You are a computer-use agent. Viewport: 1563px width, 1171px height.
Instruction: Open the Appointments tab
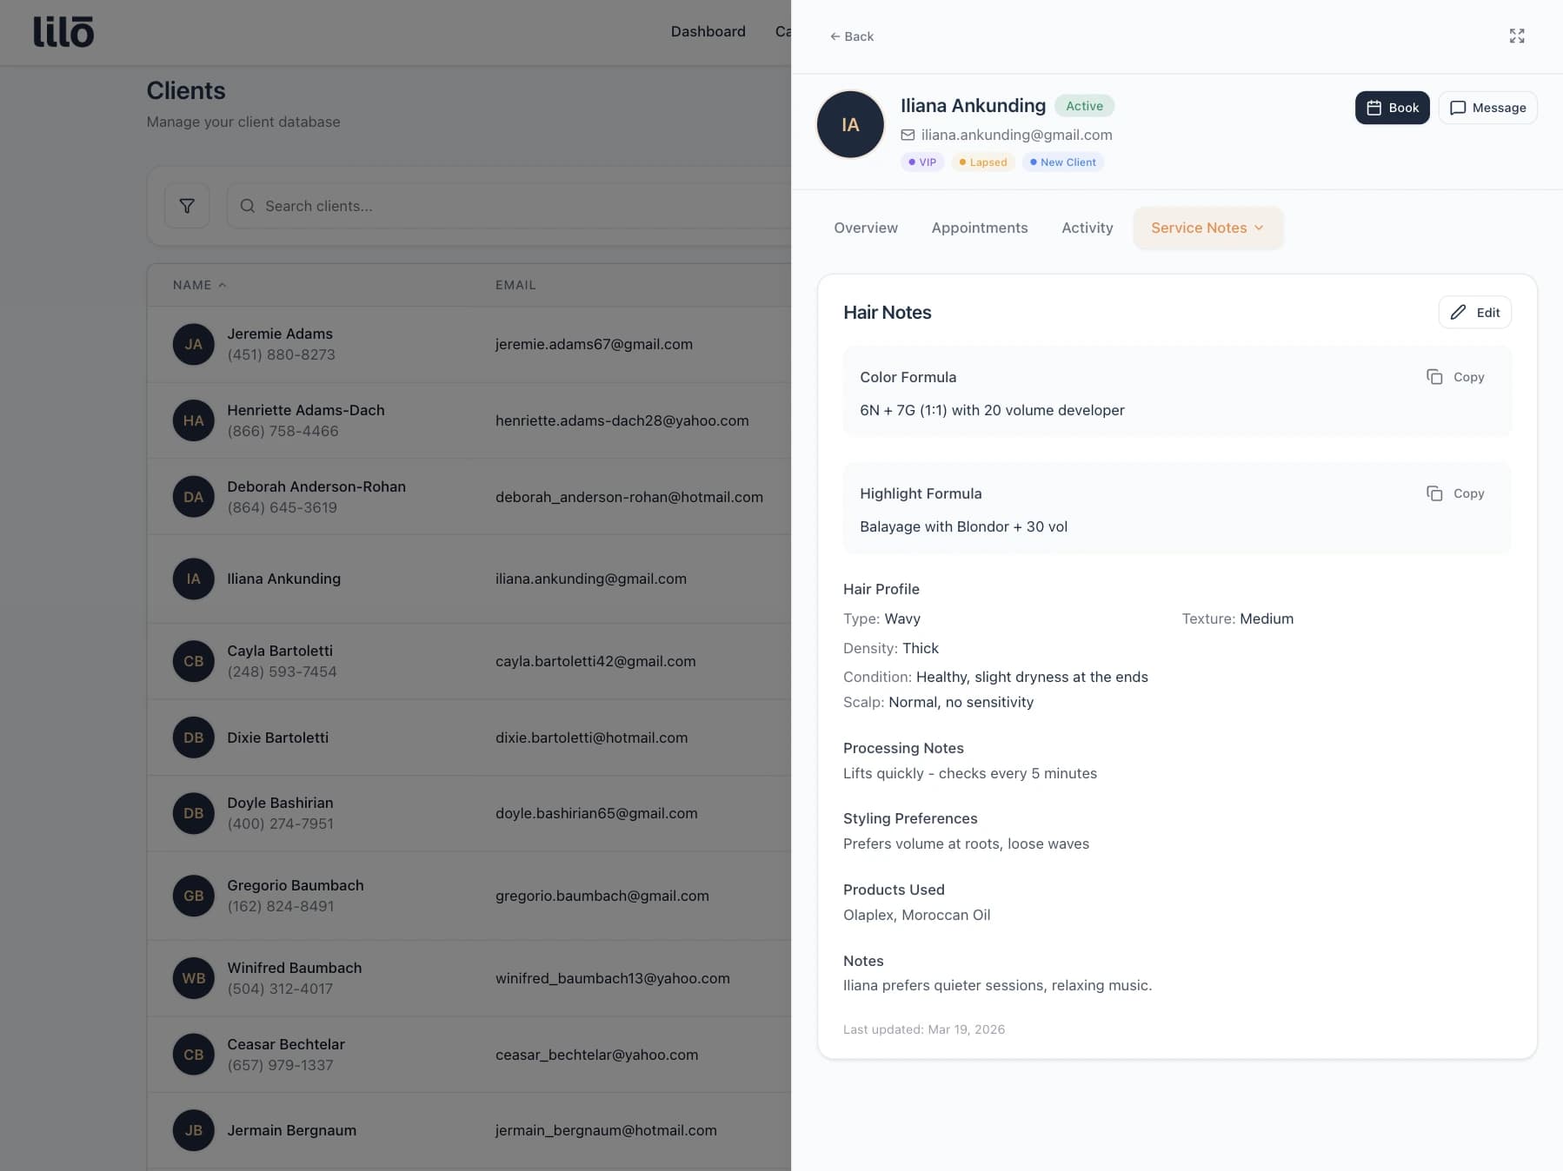(980, 228)
